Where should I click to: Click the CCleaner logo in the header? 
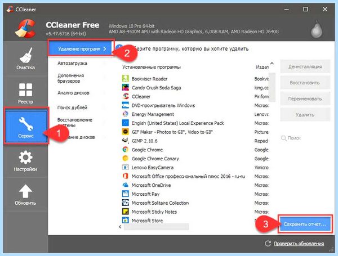25,29
